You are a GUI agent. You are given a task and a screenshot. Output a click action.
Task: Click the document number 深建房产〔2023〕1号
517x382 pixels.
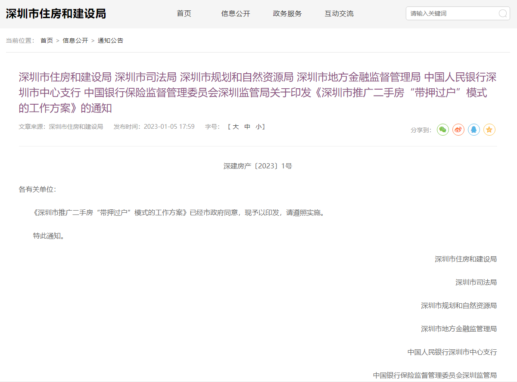[258, 166]
